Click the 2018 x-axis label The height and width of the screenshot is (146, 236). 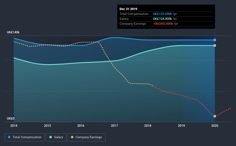[x=148, y=126]
